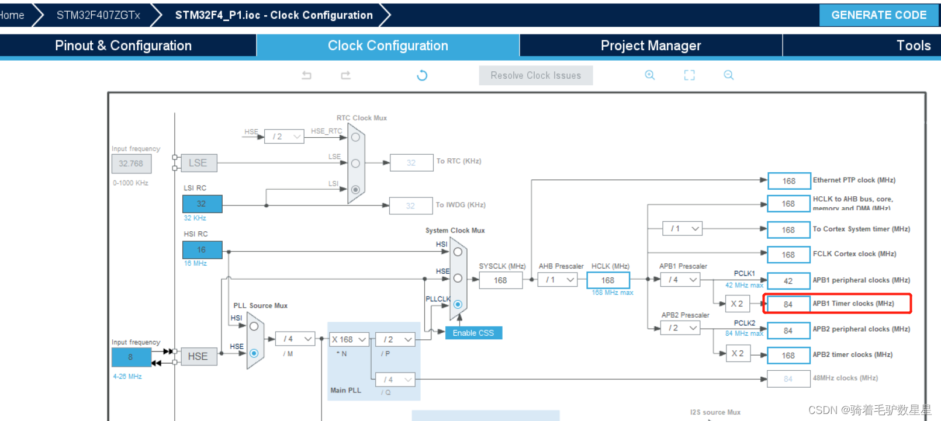Click HSE input frequency field 8
The width and height of the screenshot is (941, 421).
[x=132, y=357]
